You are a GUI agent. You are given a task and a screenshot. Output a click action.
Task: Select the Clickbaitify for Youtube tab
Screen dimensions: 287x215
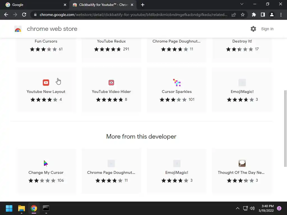coord(103,5)
